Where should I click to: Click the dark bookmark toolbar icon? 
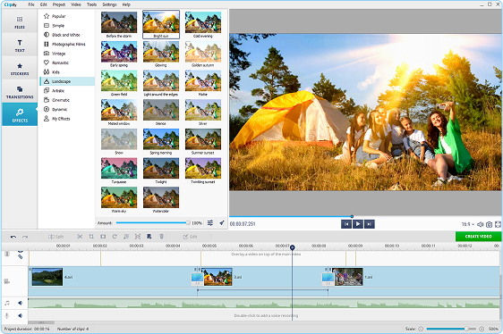[149, 237]
